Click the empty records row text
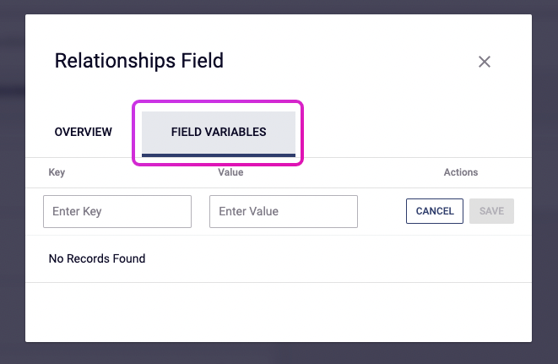The width and height of the screenshot is (558, 364). [97, 258]
